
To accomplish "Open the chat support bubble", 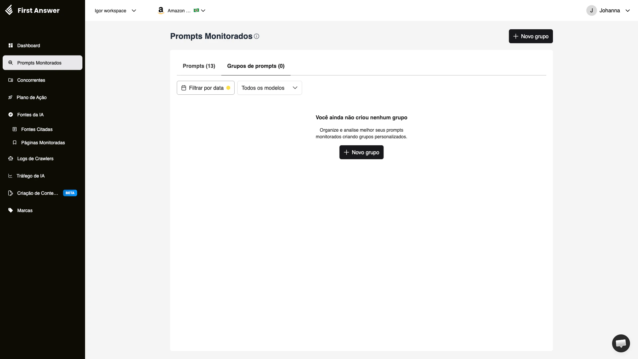I will pos(621,343).
